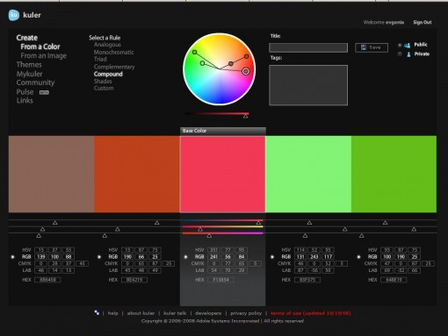Open the Create section

pyautogui.click(x=27, y=38)
